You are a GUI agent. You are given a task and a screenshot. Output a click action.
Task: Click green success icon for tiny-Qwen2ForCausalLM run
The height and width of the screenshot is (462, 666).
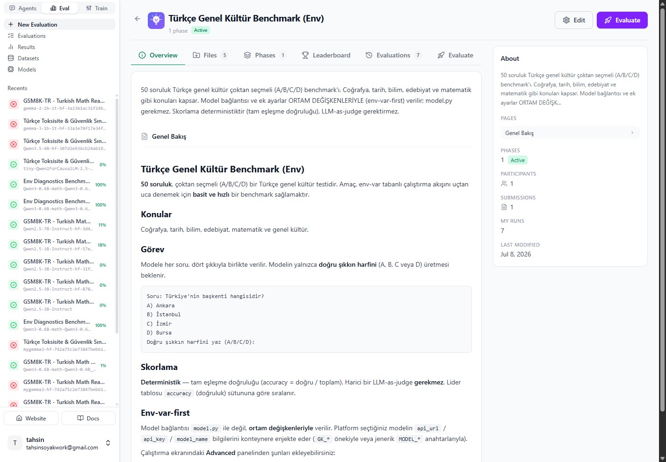(14, 164)
